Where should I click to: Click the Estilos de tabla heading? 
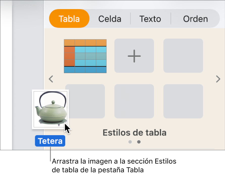135,132
